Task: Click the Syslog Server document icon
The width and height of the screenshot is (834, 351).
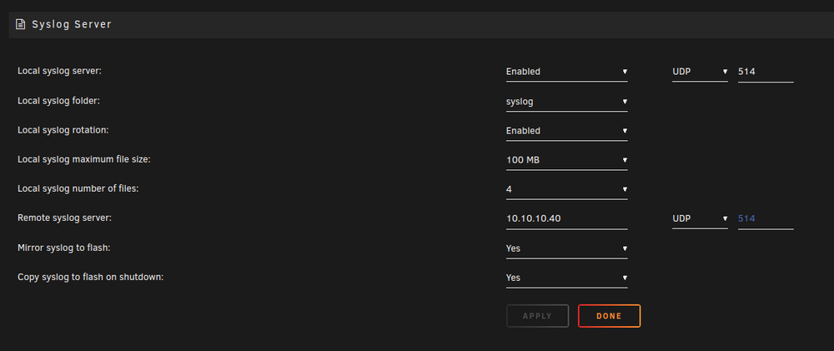Action: [20, 24]
